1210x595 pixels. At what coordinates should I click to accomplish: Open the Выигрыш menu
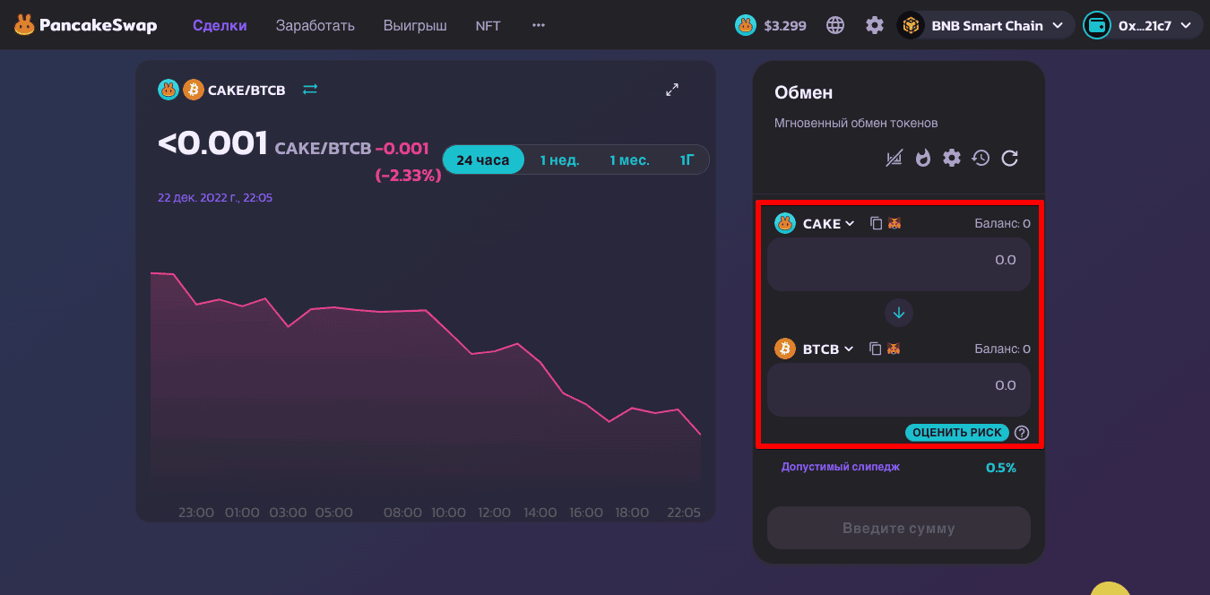[x=415, y=25]
